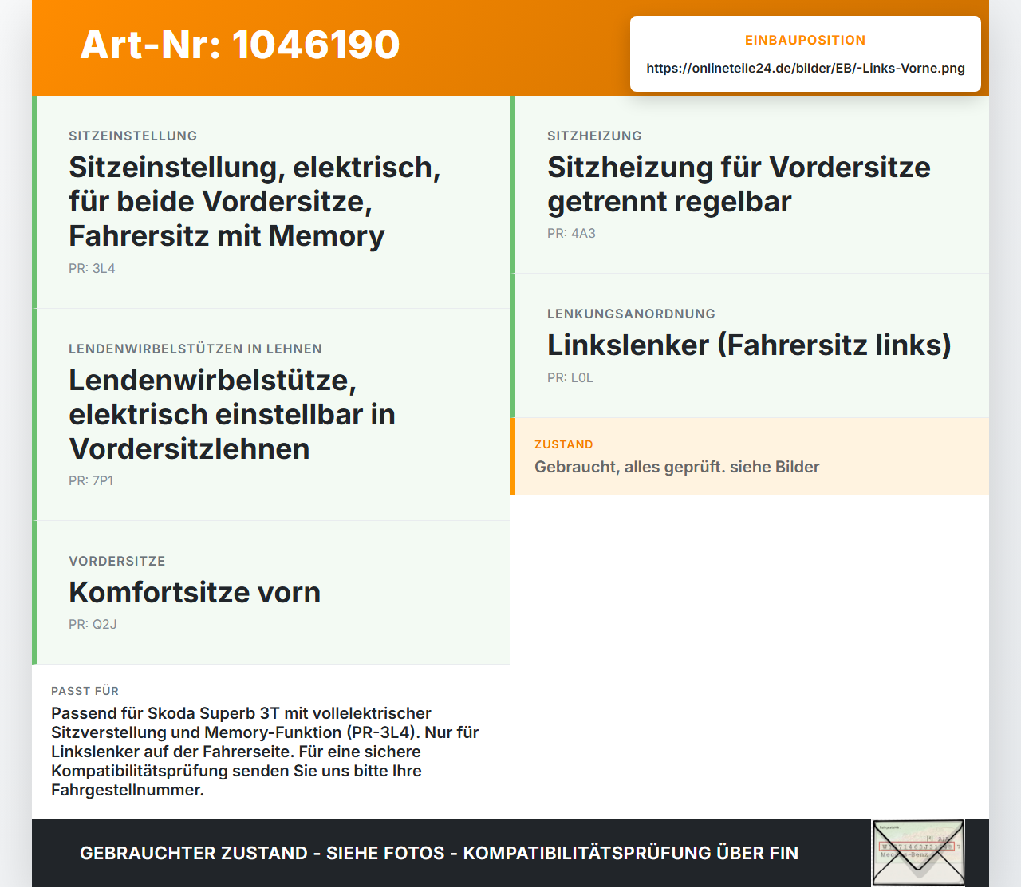
Task: Click the PR: Q2J code
Action: coord(93,624)
